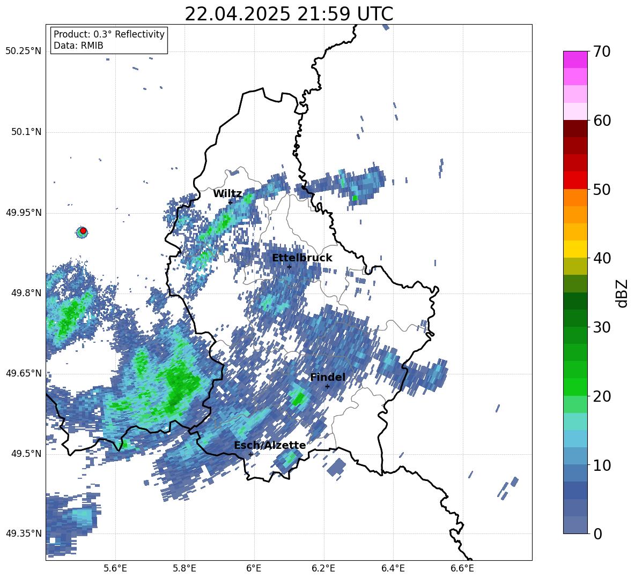Click the dBZ colorbar label
Viewport: 635px width, 579px height.
623,293
